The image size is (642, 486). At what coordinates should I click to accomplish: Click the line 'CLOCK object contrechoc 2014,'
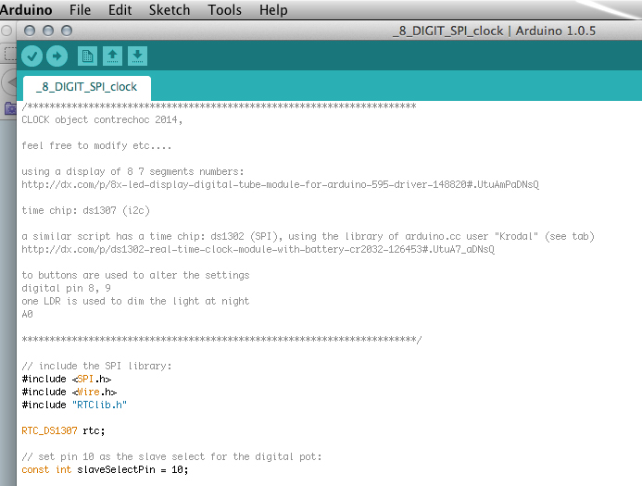tap(102, 119)
